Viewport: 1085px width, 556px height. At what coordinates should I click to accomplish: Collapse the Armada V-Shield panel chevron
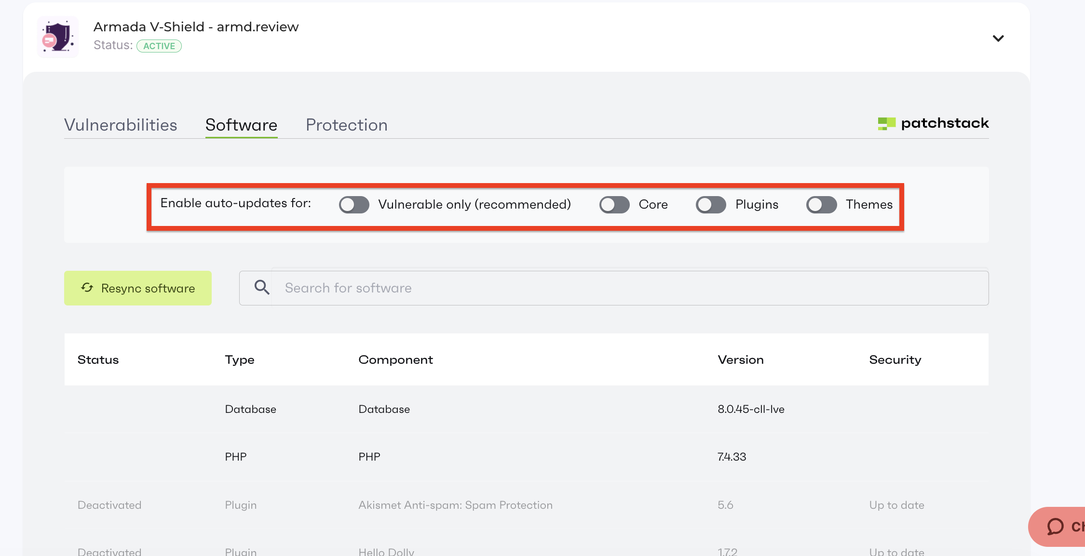[x=998, y=38]
